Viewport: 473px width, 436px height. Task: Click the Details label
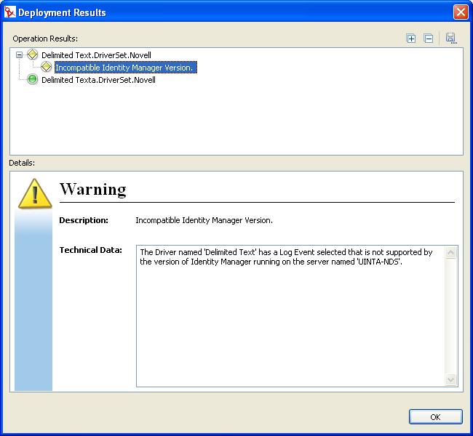click(22, 163)
